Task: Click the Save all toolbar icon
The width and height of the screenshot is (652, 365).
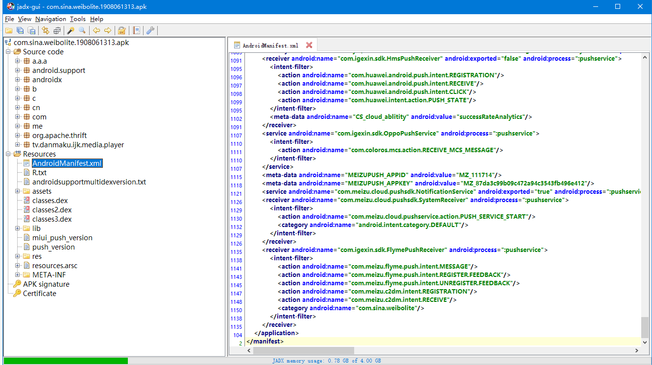Action: [20, 30]
